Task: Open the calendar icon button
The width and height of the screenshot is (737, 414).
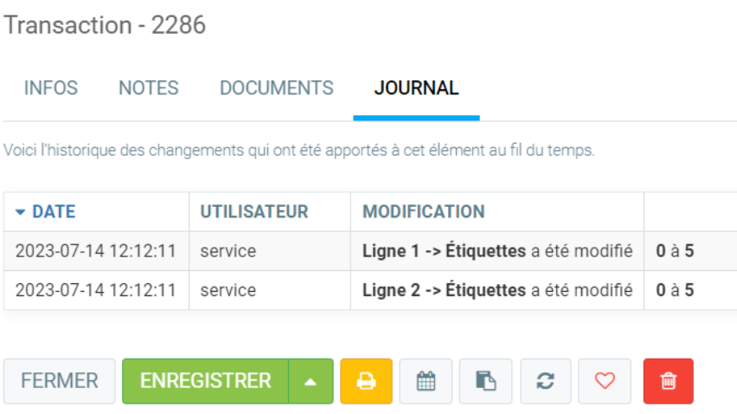Action: pyautogui.click(x=426, y=381)
